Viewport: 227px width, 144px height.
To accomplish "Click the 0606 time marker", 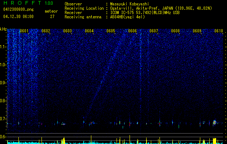I will (132, 31).
